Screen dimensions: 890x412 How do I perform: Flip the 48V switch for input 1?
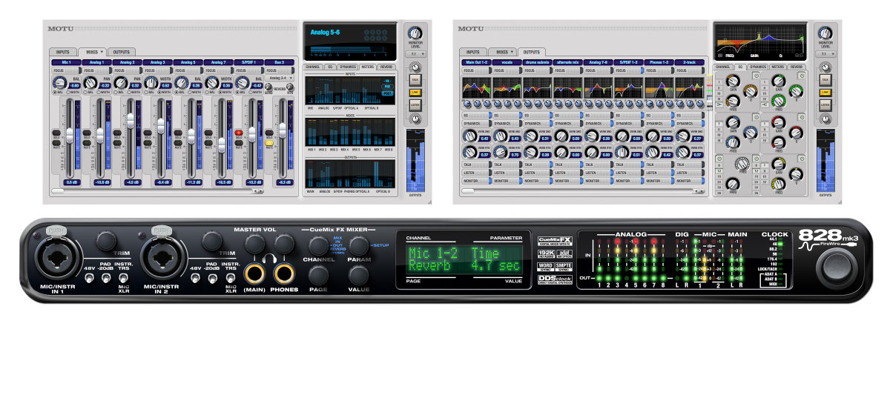click(90, 279)
